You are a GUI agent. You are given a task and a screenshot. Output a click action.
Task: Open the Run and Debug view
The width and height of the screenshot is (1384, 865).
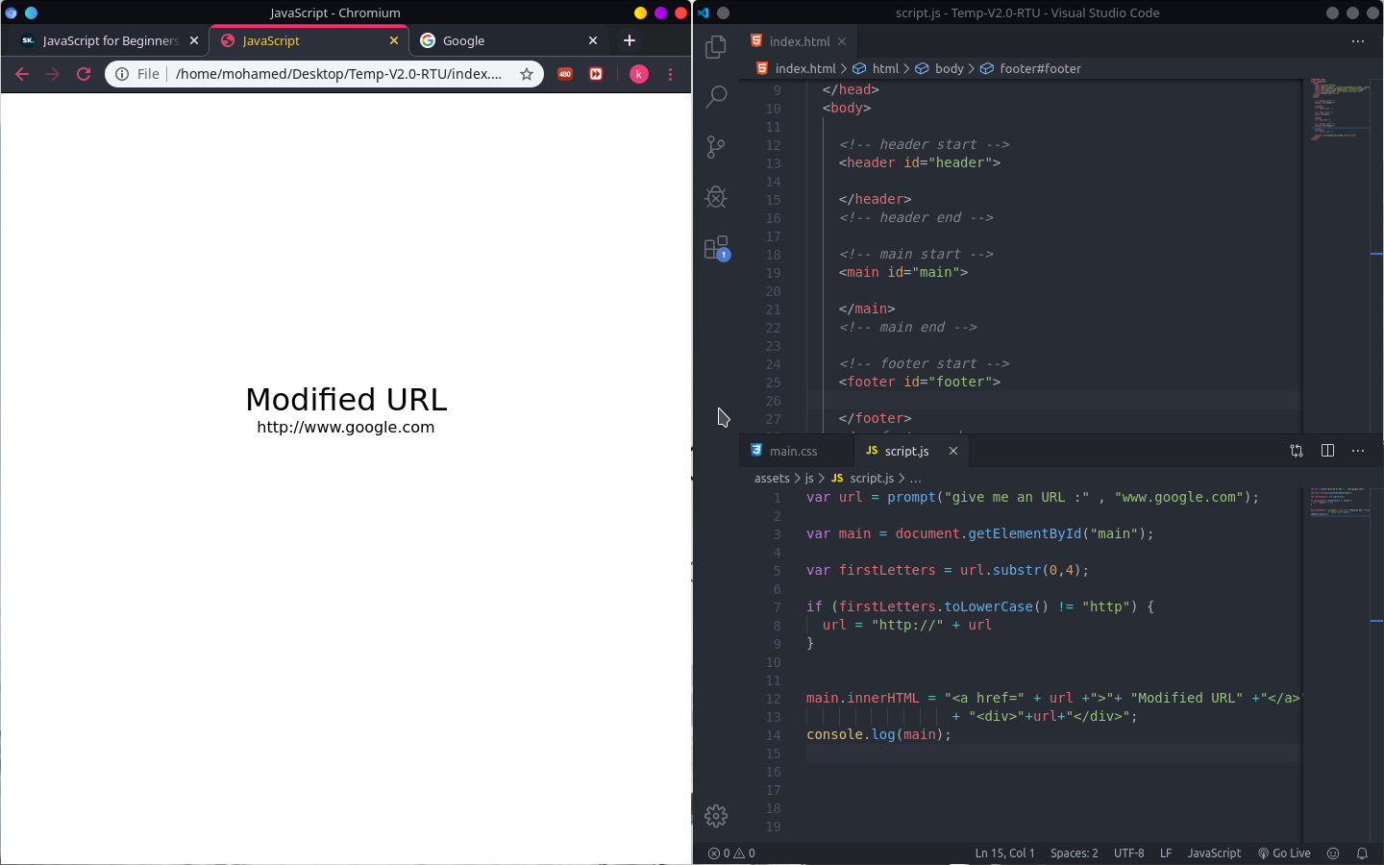pos(716,197)
